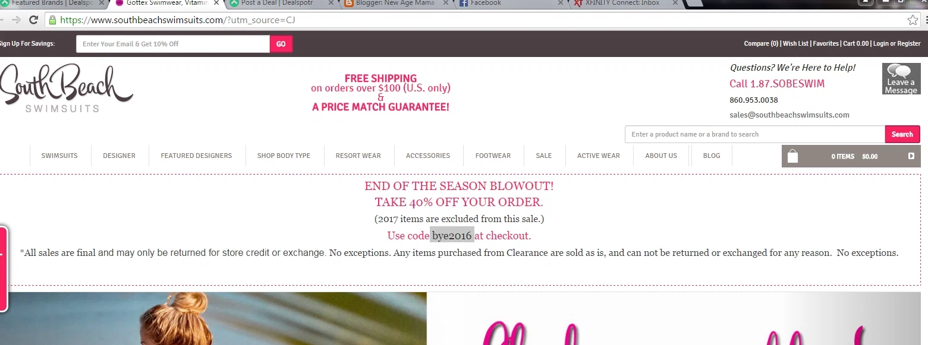The height and width of the screenshot is (345, 928).
Task: Open the Leave a Message chat icon
Action: (901, 79)
